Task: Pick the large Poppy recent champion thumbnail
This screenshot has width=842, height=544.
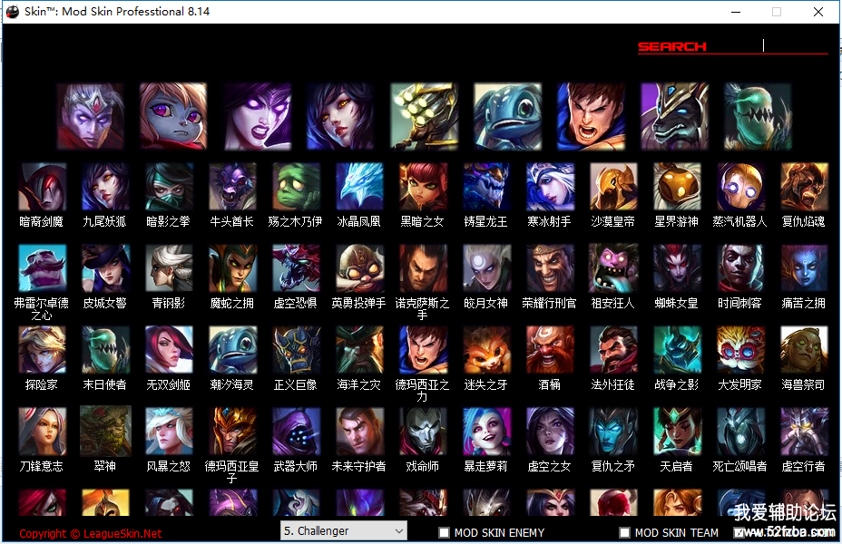Action: point(173,116)
